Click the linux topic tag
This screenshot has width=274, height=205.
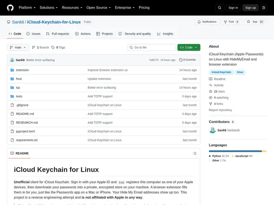pyautogui.click(x=240, y=72)
